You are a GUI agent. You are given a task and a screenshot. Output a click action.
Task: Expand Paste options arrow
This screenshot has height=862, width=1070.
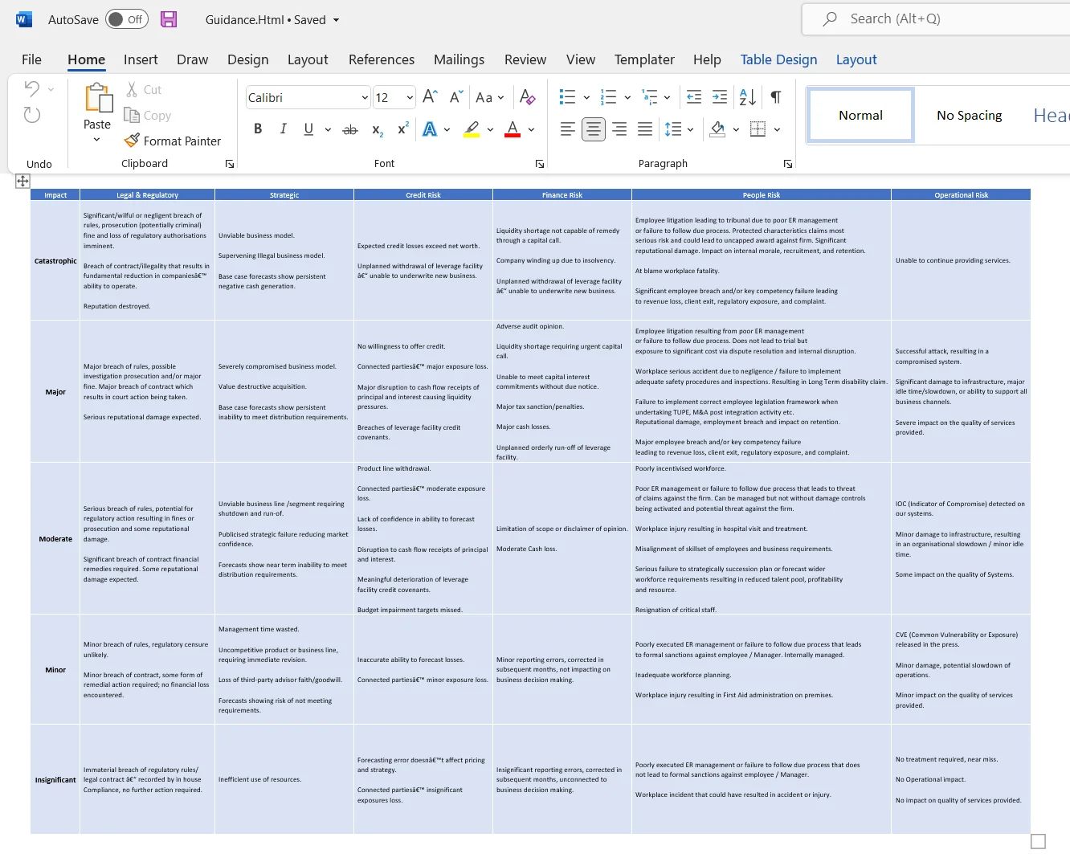(97, 140)
